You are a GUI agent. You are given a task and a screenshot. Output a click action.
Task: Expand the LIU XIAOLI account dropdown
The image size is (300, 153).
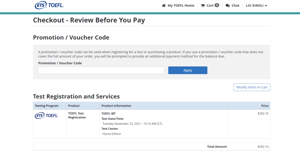(256, 6)
